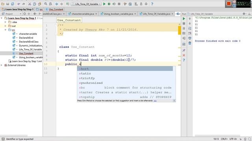Select the Use_Constant breadcrumb
252x141 pixels.
pos(55,9)
